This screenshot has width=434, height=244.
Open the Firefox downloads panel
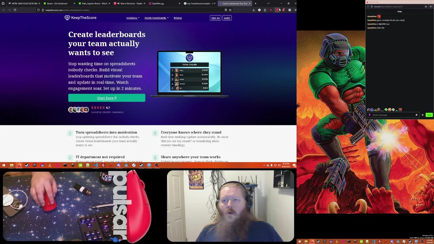click(254, 10)
